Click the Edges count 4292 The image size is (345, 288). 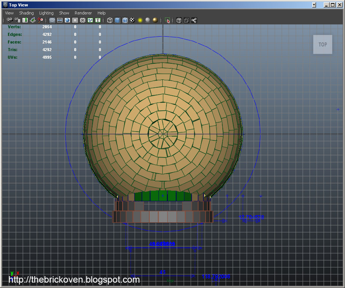click(47, 34)
